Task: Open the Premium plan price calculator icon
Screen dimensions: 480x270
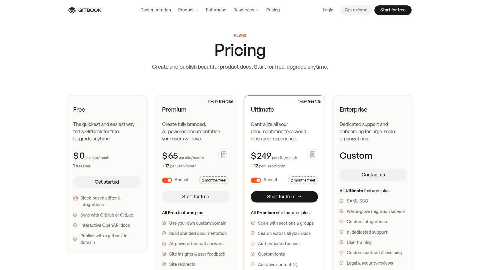Action: pos(224,155)
